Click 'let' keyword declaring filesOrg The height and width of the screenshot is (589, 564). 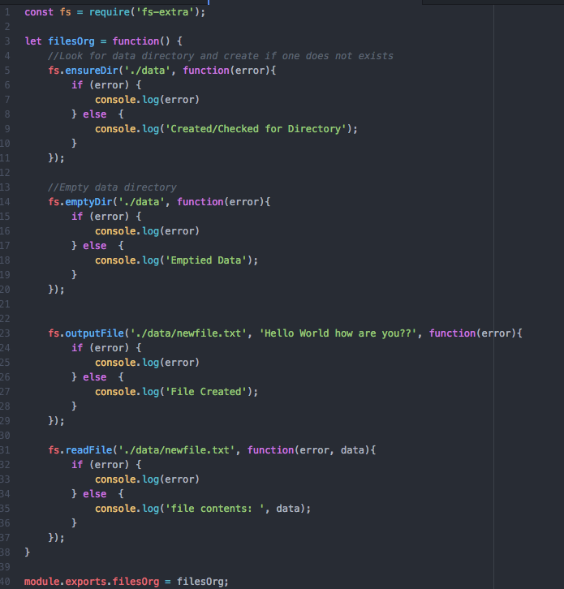pos(33,41)
